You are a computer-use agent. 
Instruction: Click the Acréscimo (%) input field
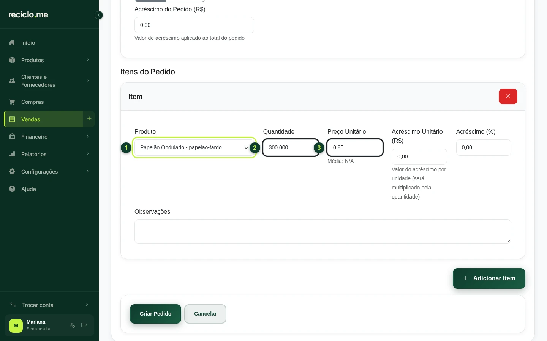[484, 148]
